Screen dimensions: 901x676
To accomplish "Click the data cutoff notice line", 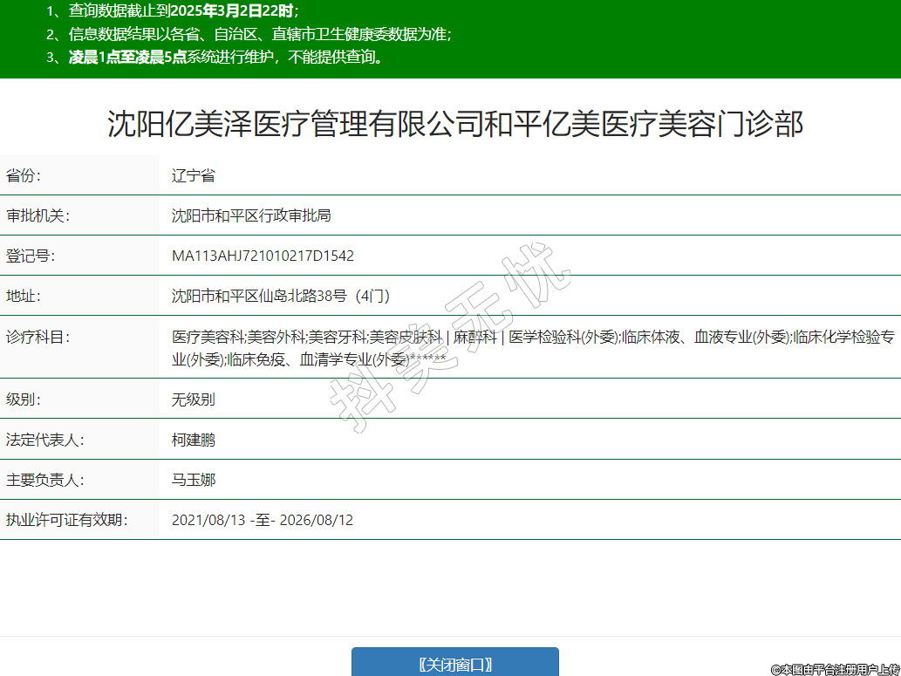I will click(173, 11).
